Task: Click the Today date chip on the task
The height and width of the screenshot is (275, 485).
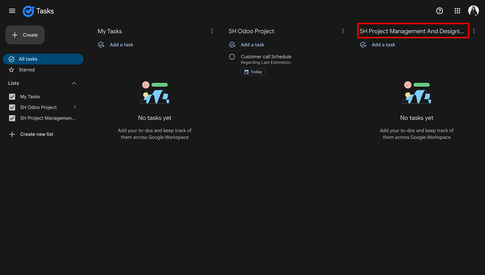Action: tap(253, 72)
